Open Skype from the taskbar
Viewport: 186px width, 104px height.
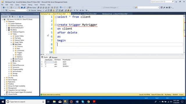click(83, 102)
